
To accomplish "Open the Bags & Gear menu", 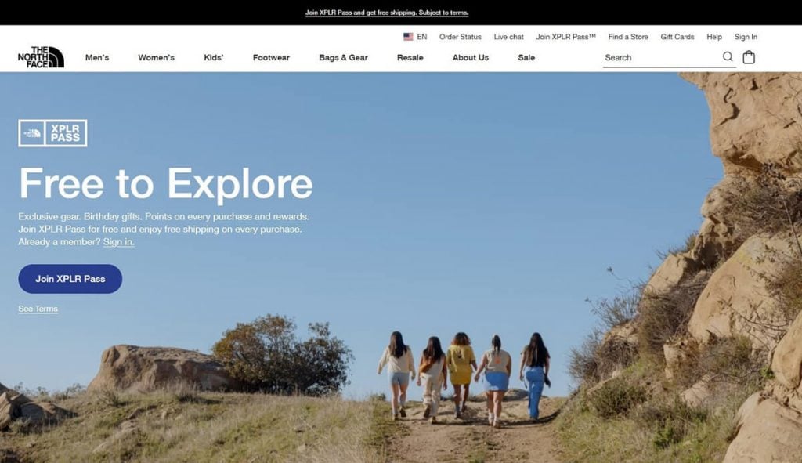I will coord(343,58).
